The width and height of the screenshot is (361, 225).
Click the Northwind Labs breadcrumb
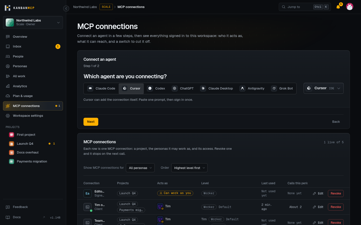point(85,7)
